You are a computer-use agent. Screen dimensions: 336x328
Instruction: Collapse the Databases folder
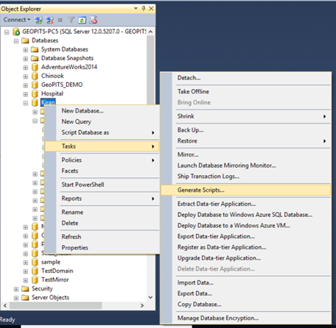16,41
